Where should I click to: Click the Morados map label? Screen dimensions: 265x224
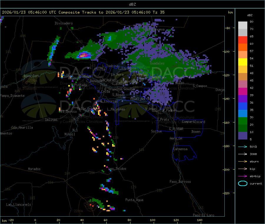pos(34,169)
